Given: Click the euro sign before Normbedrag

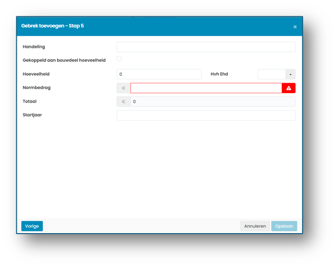Looking at the screenshot, I should [123, 88].
